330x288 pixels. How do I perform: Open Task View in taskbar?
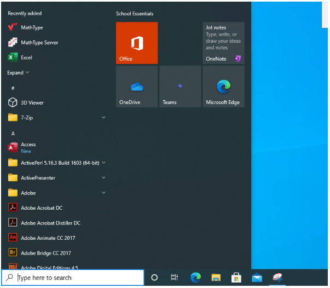(x=174, y=278)
